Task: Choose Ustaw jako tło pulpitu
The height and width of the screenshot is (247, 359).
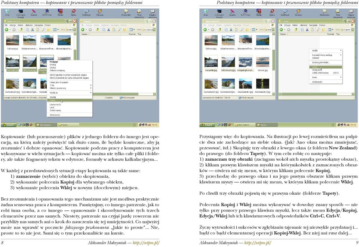Action: tap(70, 82)
